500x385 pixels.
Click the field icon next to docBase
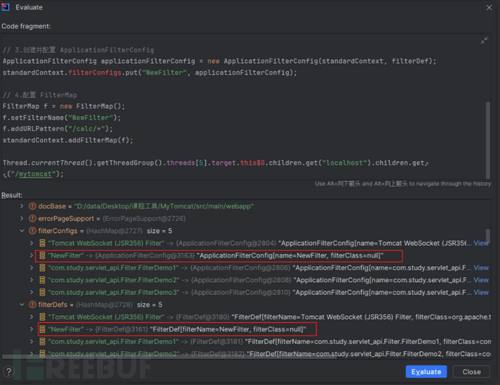click(x=31, y=206)
